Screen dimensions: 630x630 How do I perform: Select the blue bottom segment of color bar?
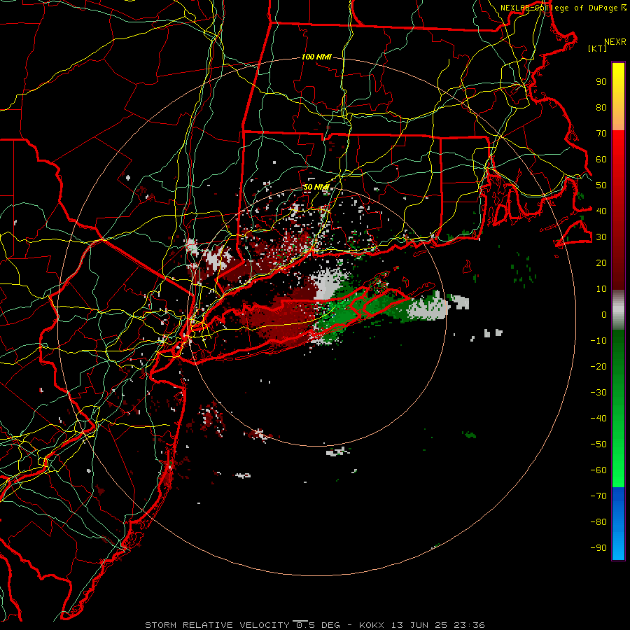point(618,524)
